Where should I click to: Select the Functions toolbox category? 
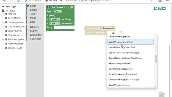point(35,39)
